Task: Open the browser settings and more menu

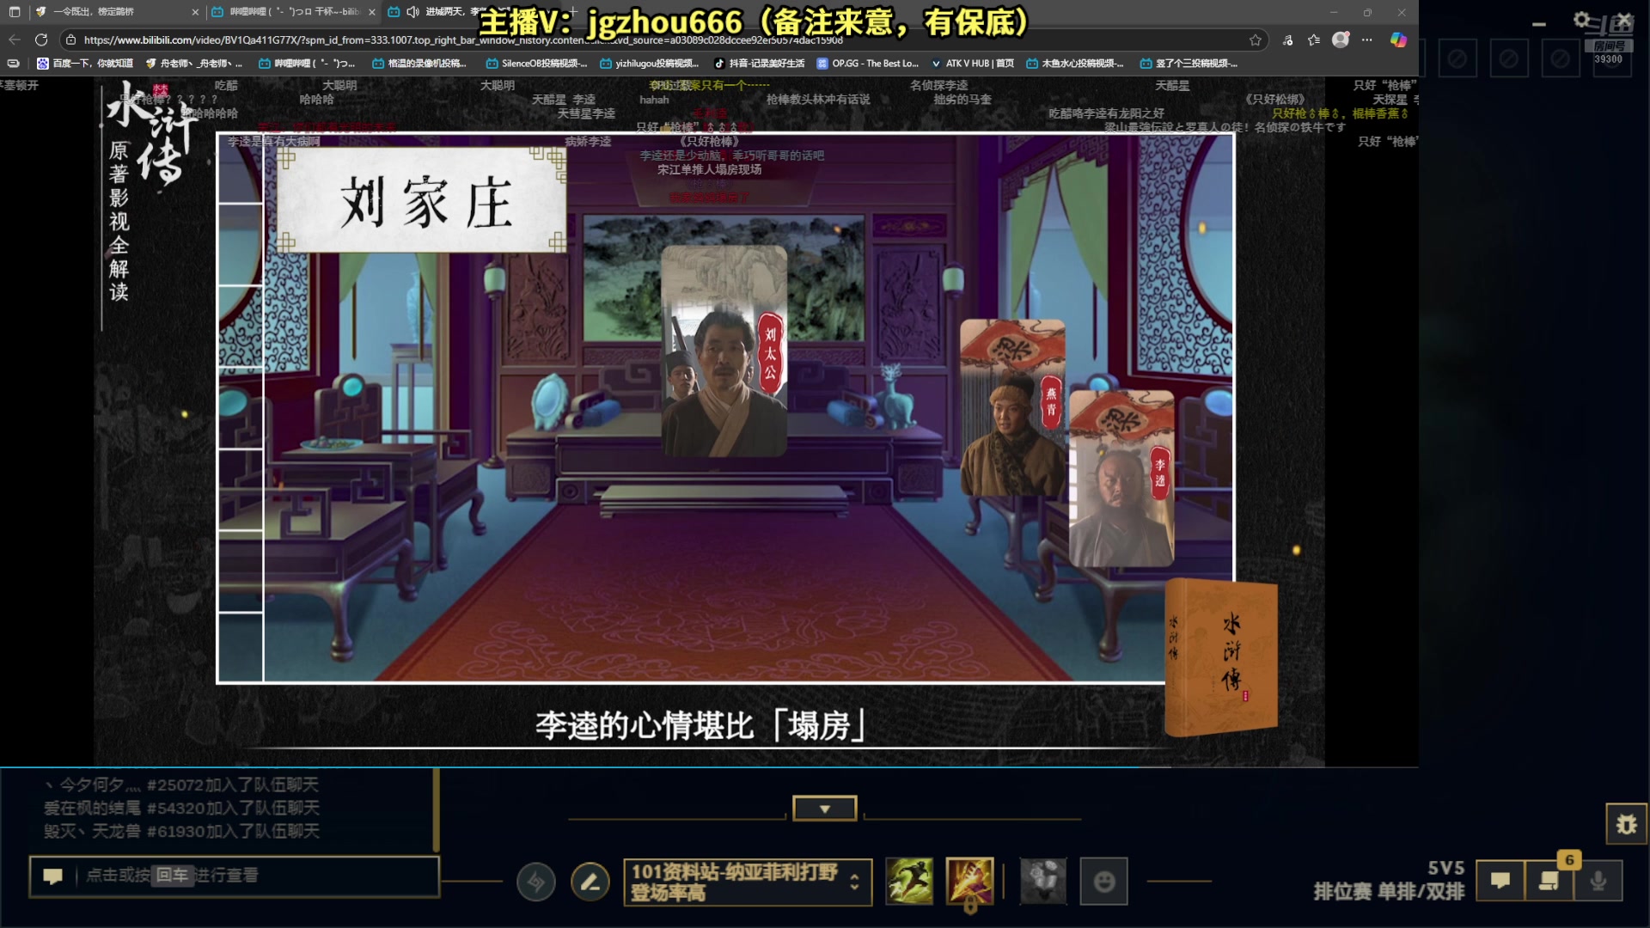Action: 1367,40
